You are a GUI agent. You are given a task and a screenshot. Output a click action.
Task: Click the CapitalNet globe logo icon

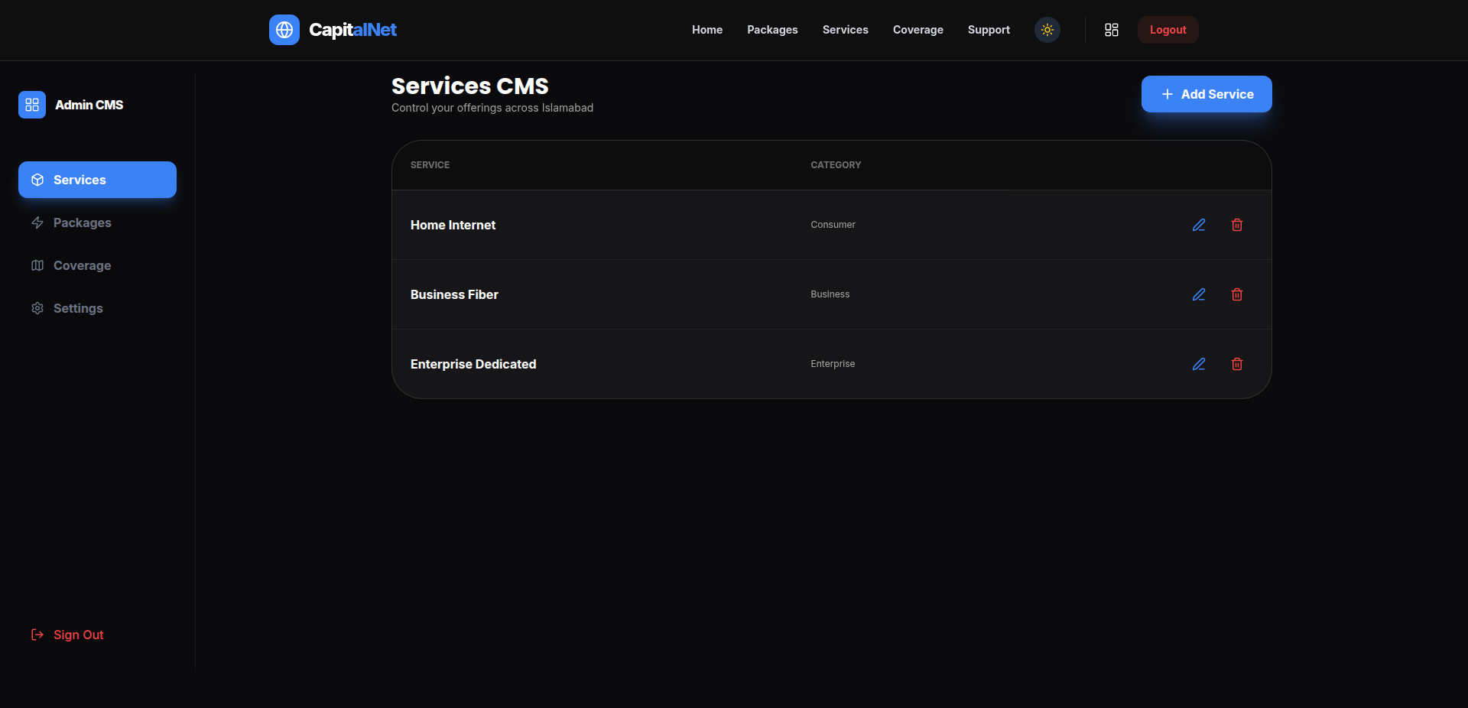(284, 30)
